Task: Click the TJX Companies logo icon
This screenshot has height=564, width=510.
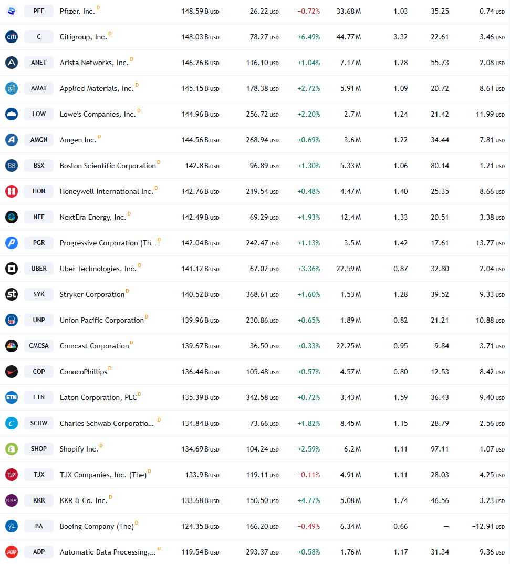Action: [x=12, y=475]
